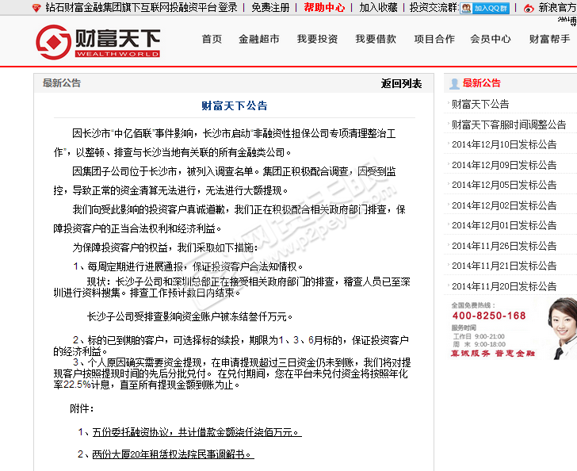The height and width of the screenshot is (471, 577).
Task: Click the 登录 login link
Action: pos(227,7)
